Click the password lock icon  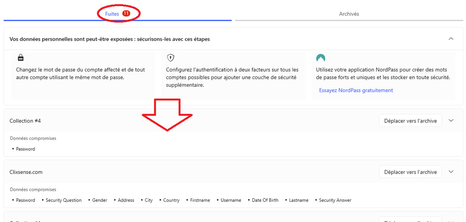coord(21,58)
